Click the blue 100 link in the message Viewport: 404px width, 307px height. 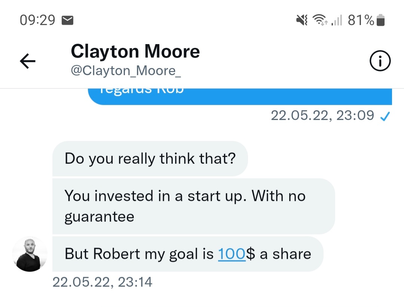[232, 254]
